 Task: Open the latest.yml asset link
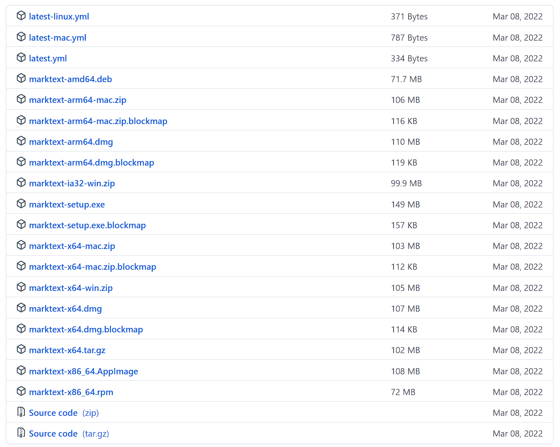[x=48, y=59]
